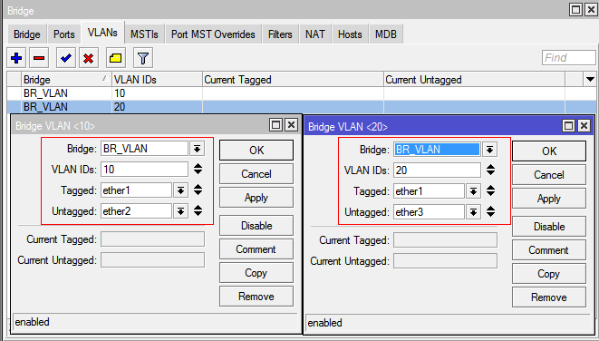
Task: Cancel the VLAN 10 dialog
Action: click(x=256, y=174)
